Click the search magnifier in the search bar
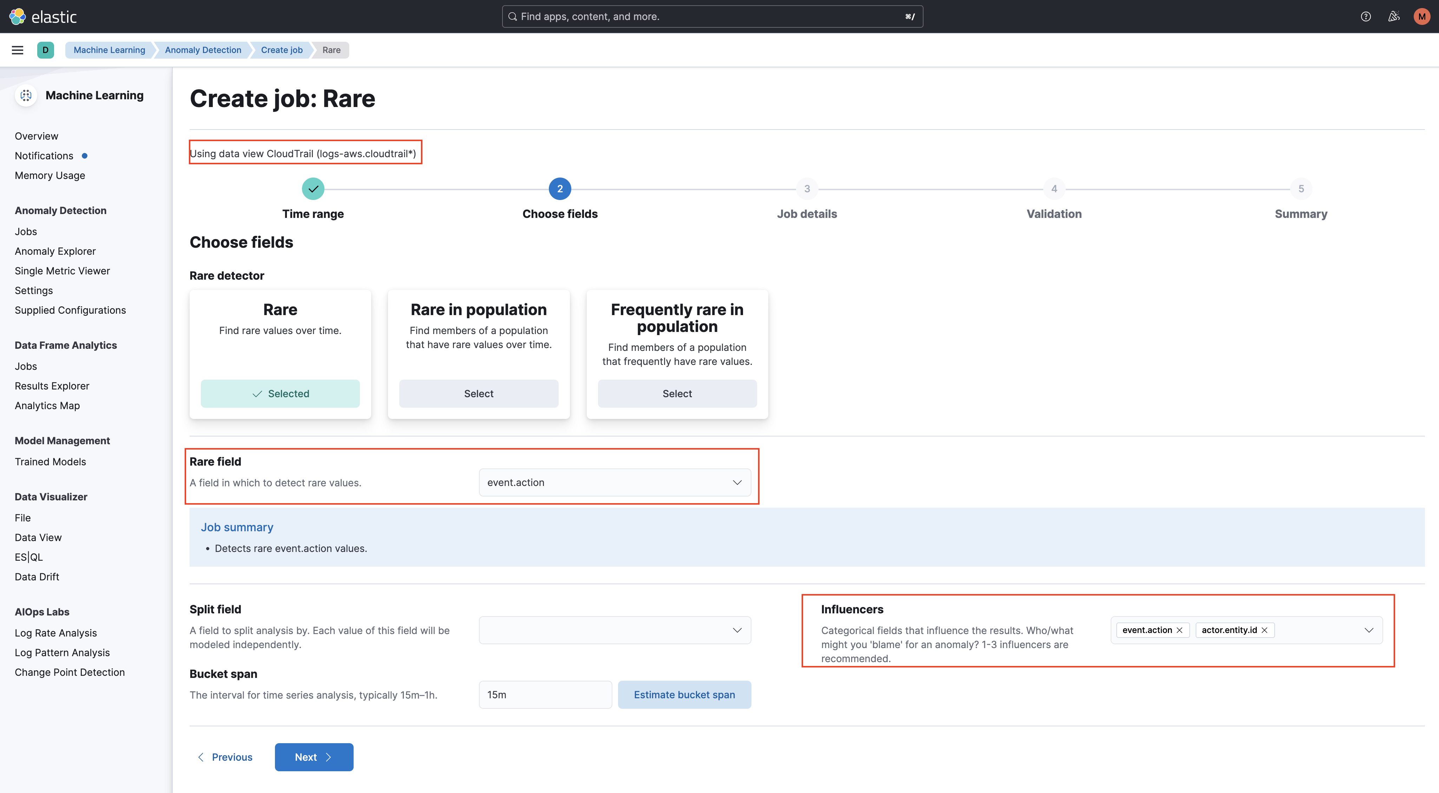The image size is (1439, 793). (512, 16)
